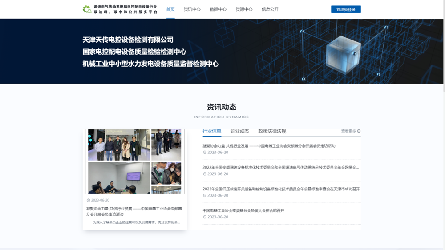Screen dimensions: 445x250
Task: Click the vertical scrollbar on the page edge
Action: click(x=444, y=45)
